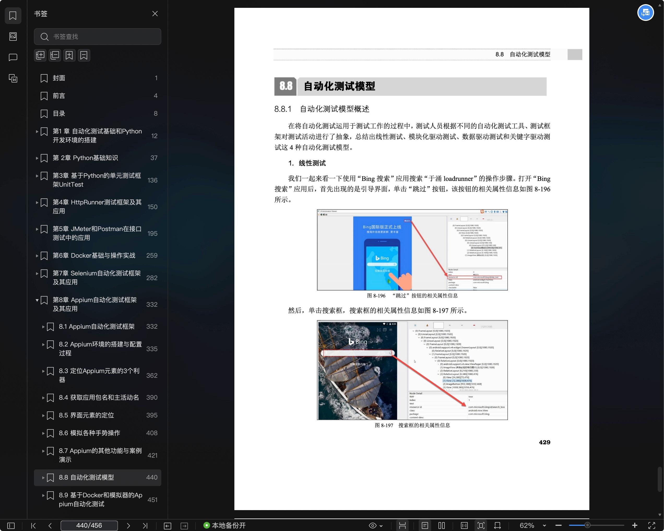Click the actual size icon

(x=464, y=526)
